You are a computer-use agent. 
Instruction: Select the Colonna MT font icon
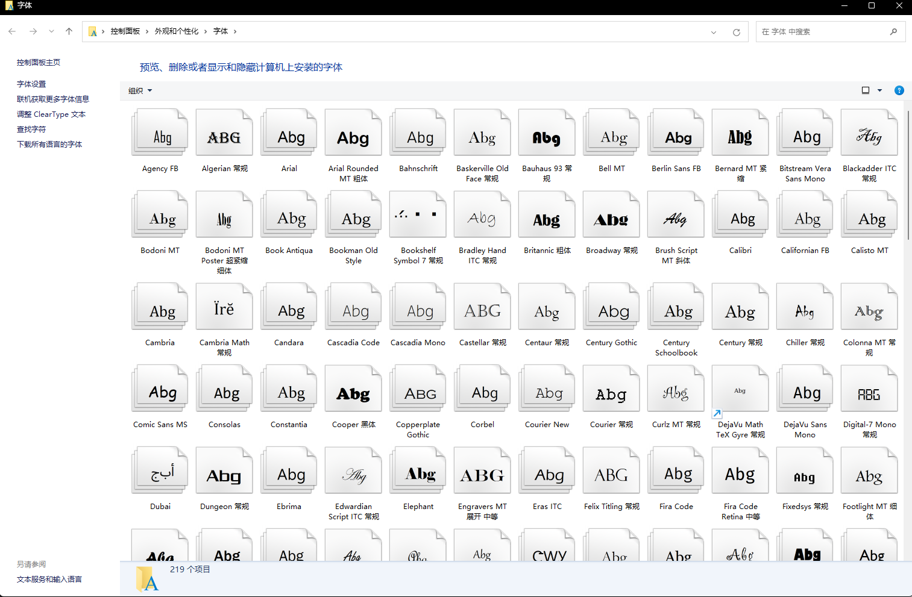[x=869, y=307]
